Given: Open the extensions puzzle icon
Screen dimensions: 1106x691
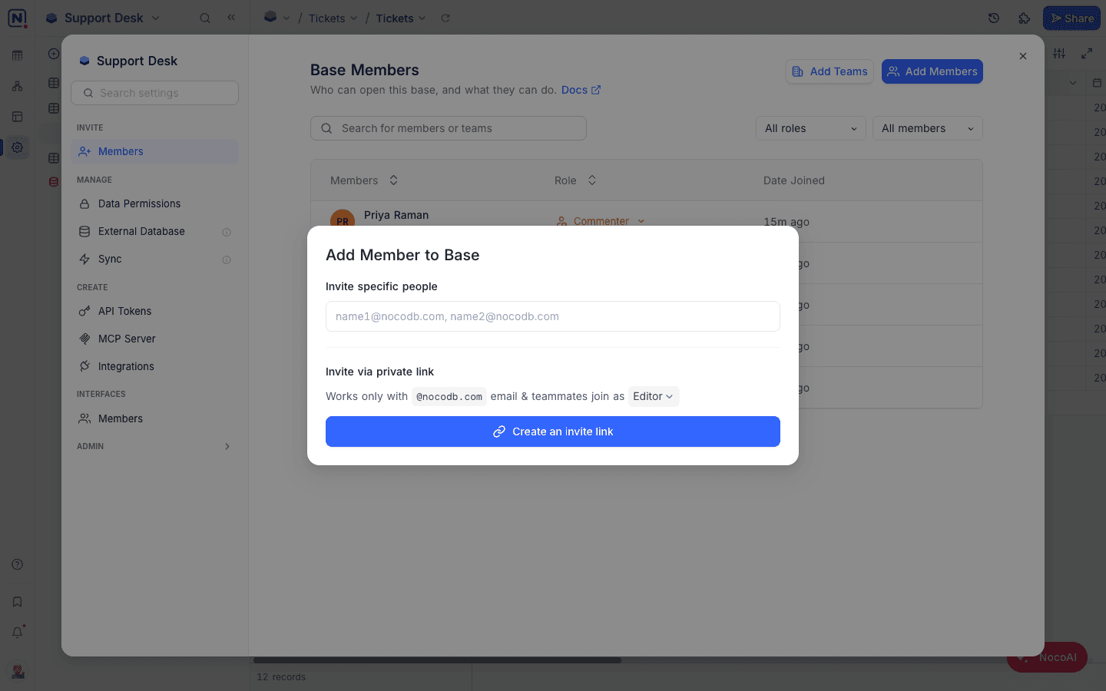Looking at the screenshot, I should [x=1025, y=18].
